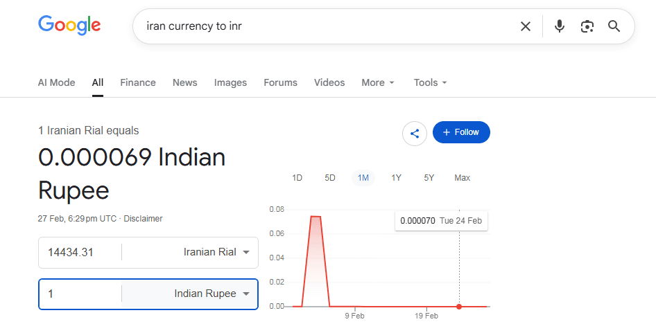Switch to the Finance tab
Screen dimensions: 656x333
tap(138, 82)
